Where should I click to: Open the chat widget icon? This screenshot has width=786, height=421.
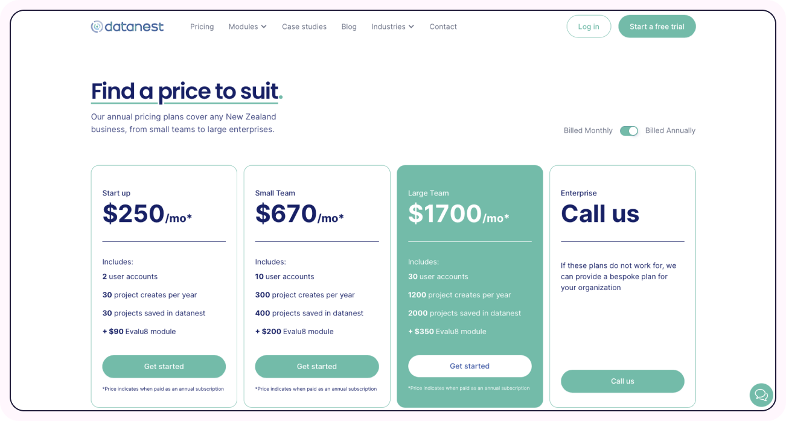coord(761,395)
